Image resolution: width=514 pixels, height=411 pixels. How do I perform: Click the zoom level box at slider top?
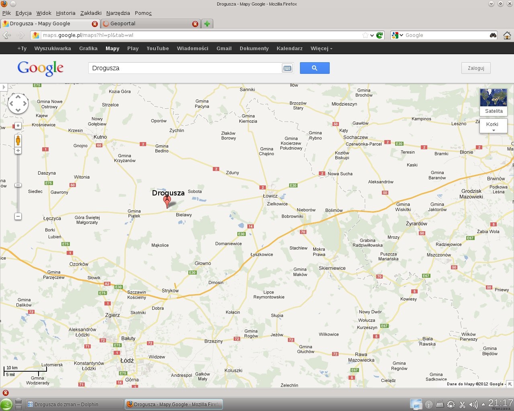(18, 126)
